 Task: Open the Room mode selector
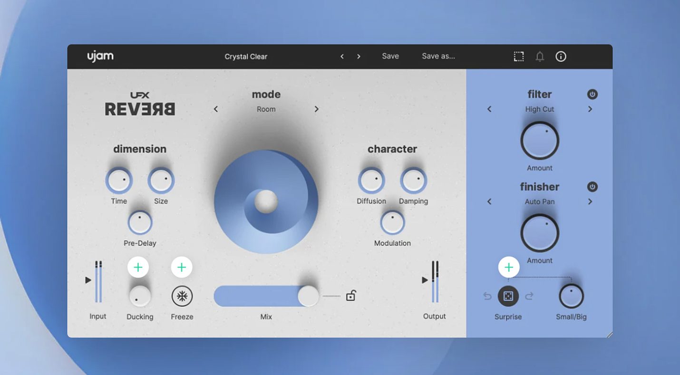click(x=266, y=109)
